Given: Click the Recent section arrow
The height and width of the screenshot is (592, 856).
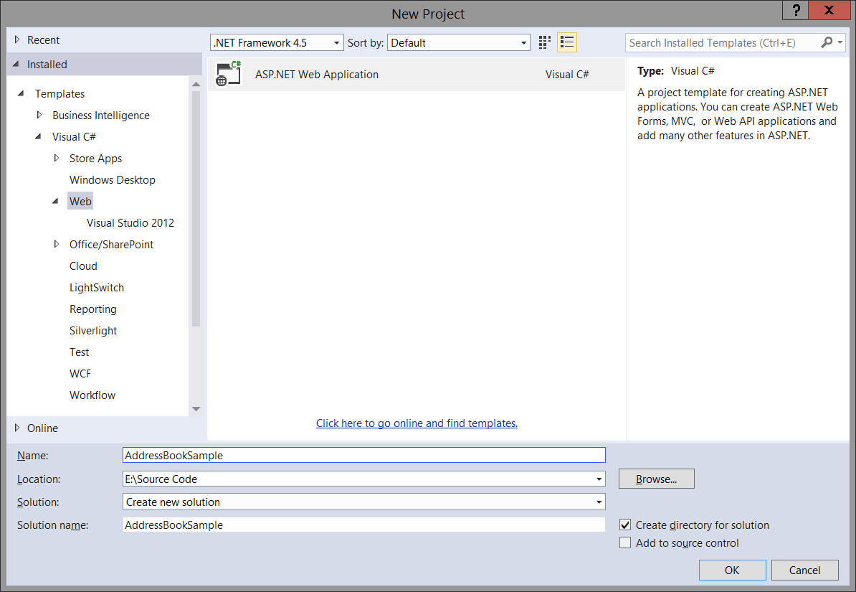Looking at the screenshot, I should point(19,39).
